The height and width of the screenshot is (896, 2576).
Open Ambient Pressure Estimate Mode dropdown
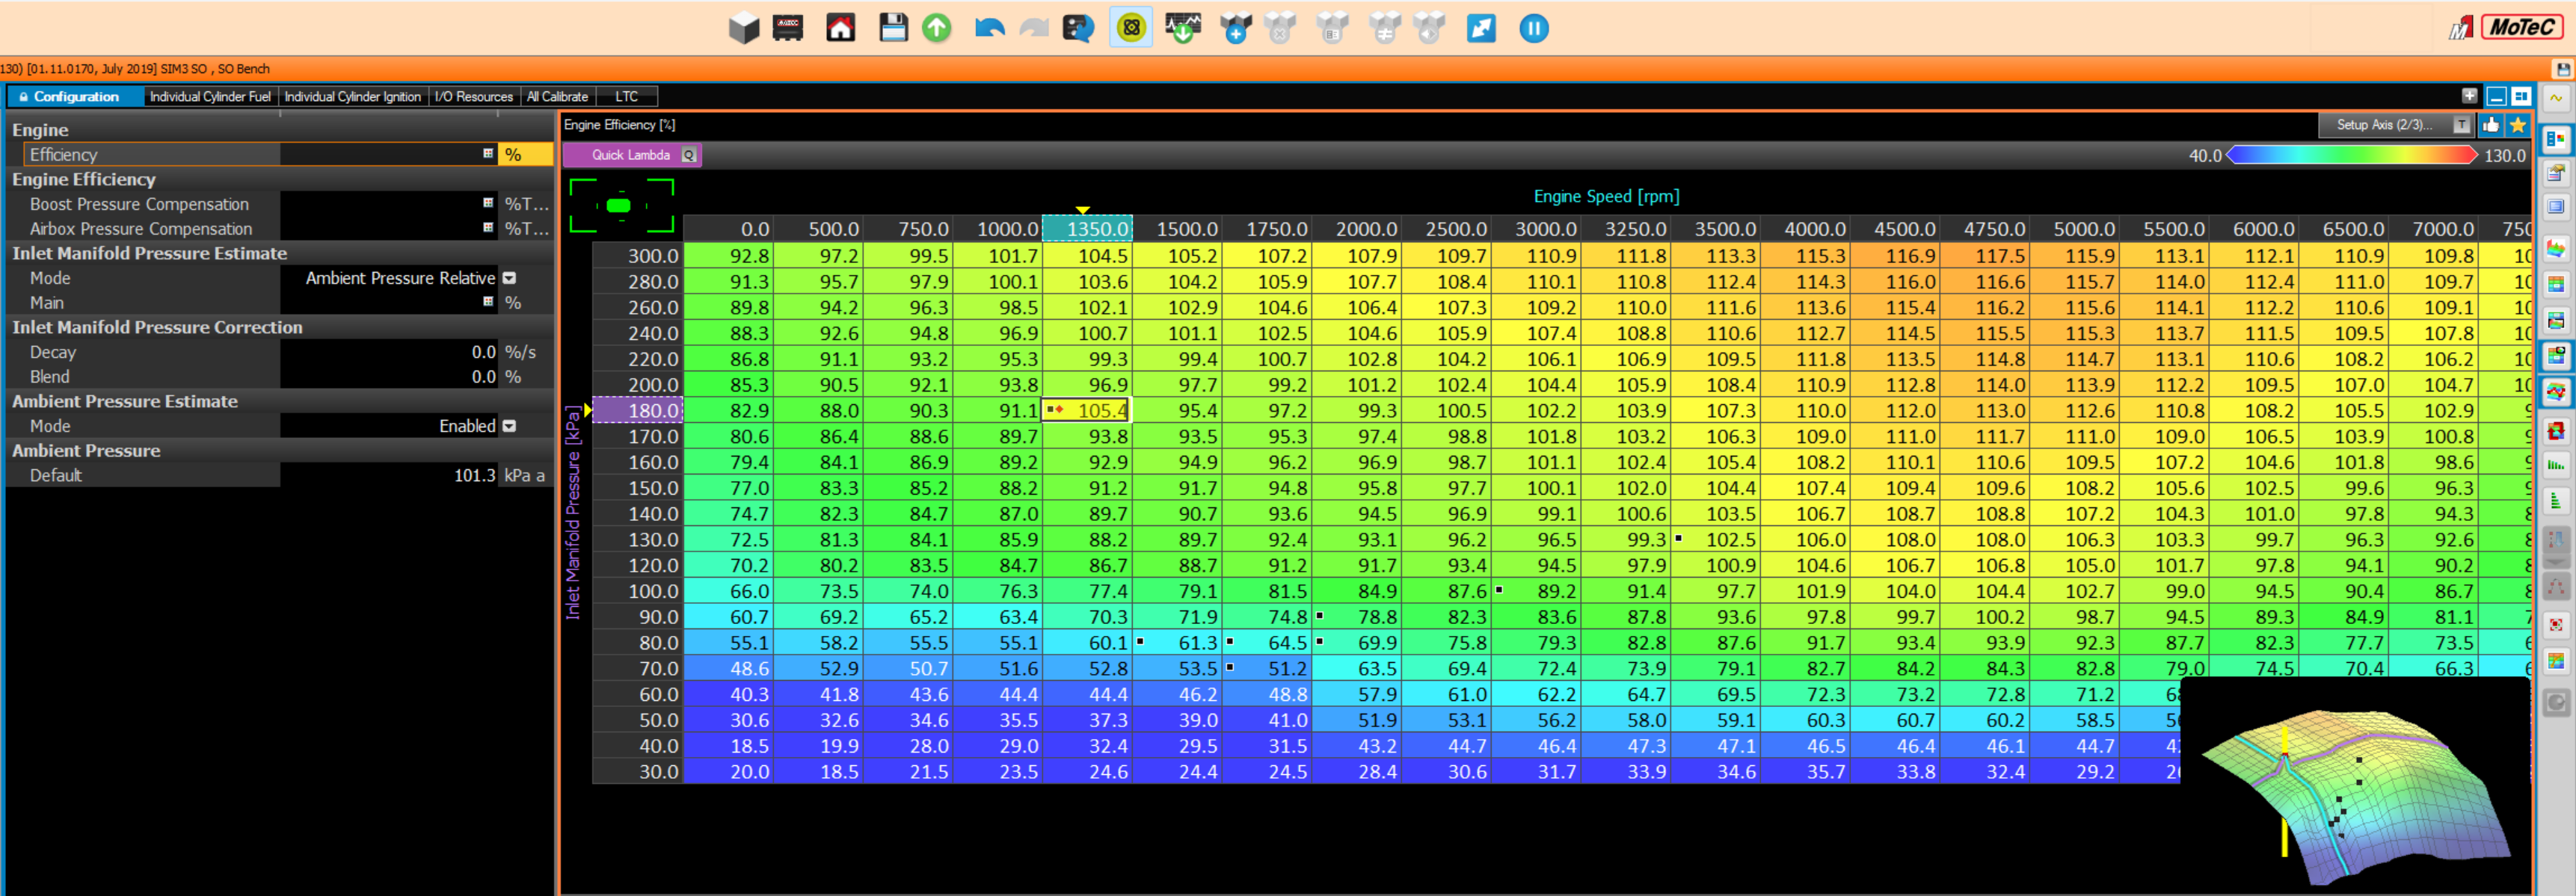coord(509,427)
